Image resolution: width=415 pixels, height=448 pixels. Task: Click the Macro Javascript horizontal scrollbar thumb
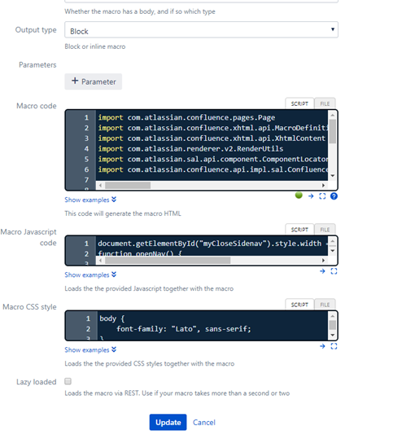168,261
